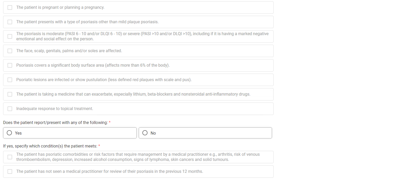Tick 'Inadequate response to topical treatment'
This screenshot has width=411, height=179.
tap(10, 109)
